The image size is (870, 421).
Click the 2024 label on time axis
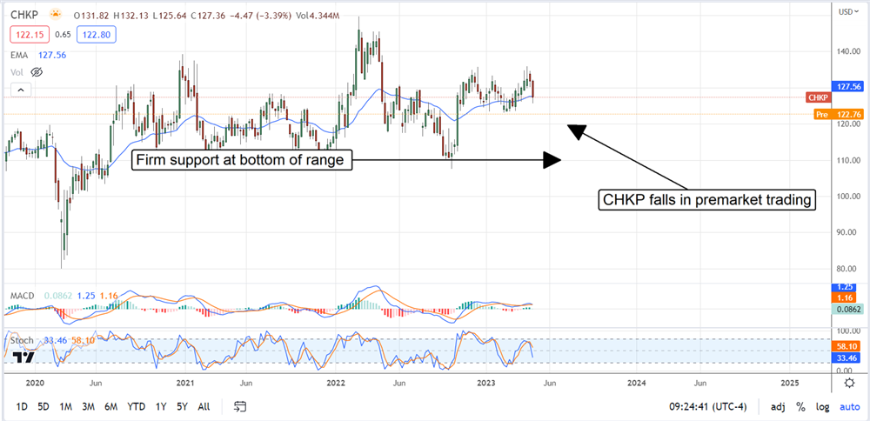637,383
